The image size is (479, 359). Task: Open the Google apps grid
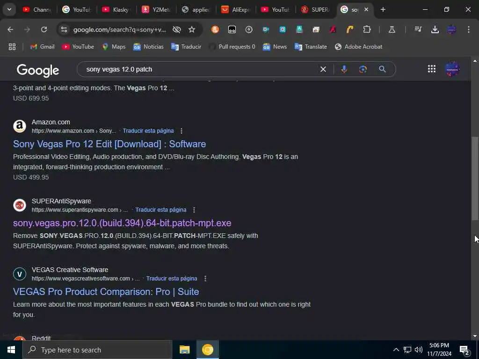click(432, 69)
